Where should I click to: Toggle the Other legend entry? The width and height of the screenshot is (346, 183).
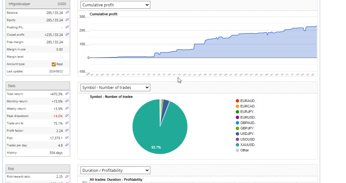pyautogui.click(x=244, y=150)
